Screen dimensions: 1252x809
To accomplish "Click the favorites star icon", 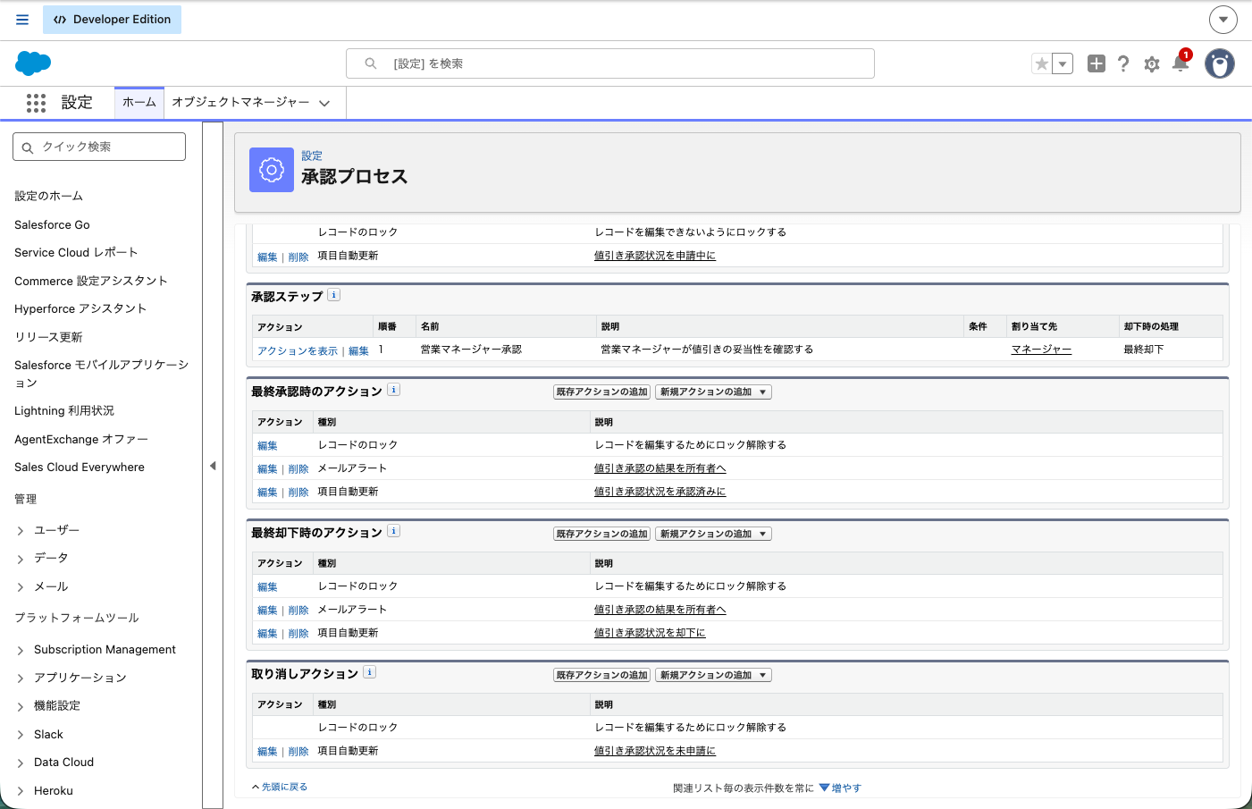I will (1041, 64).
